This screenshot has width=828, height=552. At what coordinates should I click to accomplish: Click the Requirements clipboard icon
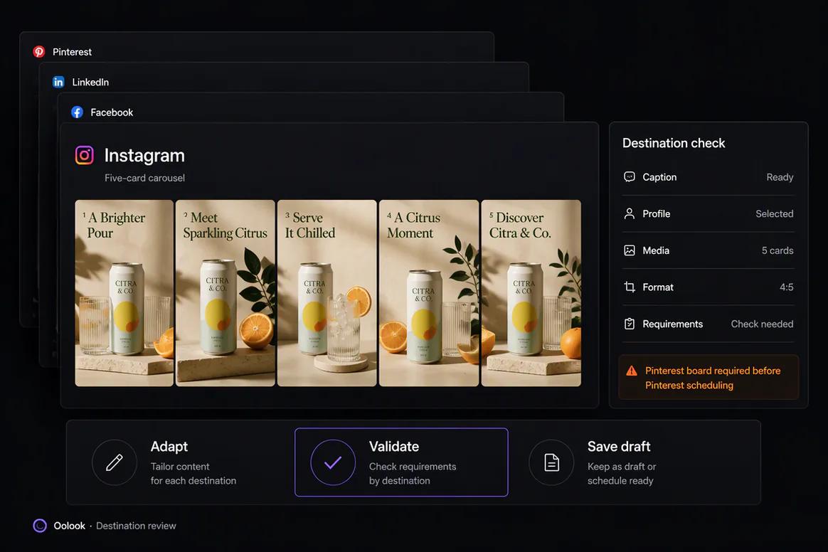(630, 324)
